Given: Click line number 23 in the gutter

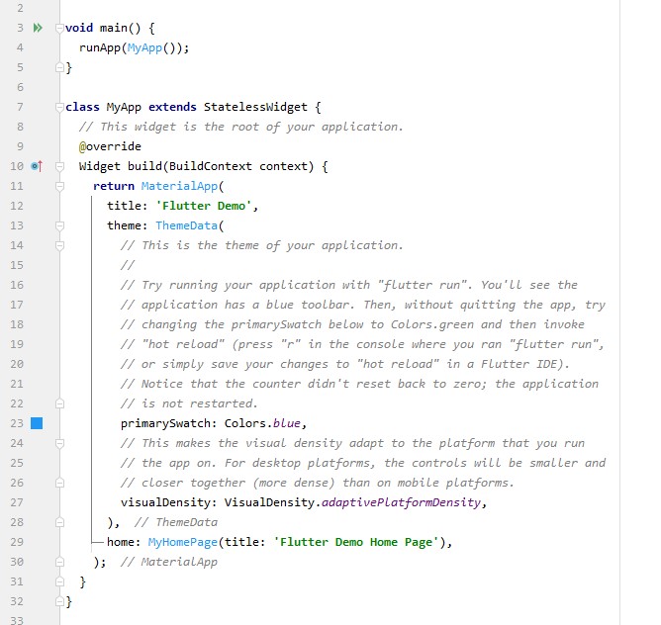Looking at the screenshot, I should 17,423.
